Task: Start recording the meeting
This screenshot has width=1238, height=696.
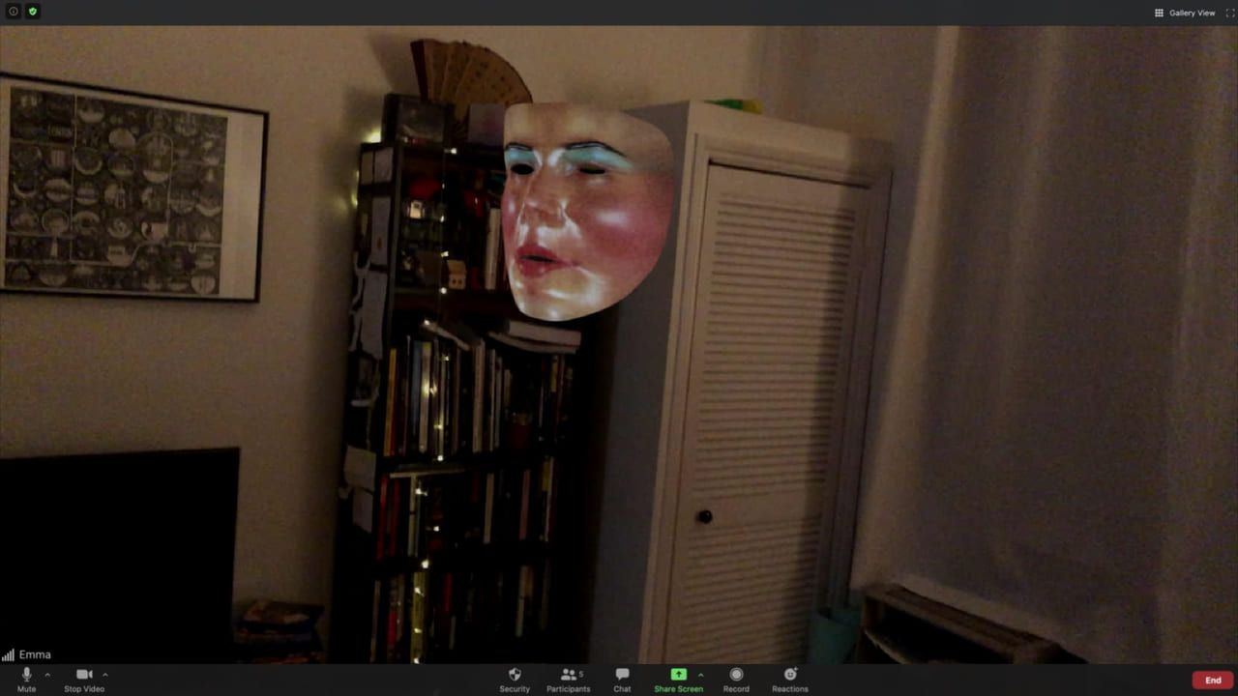Action: (736, 679)
